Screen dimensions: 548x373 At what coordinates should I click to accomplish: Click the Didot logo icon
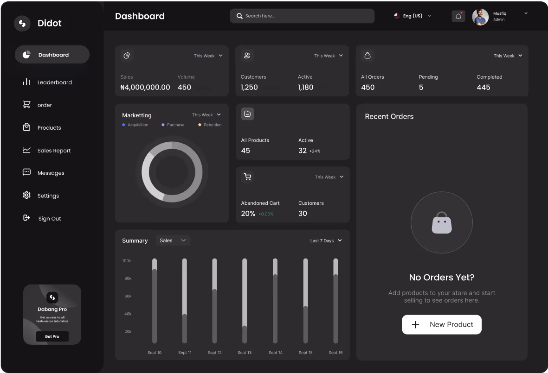click(22, 23)
